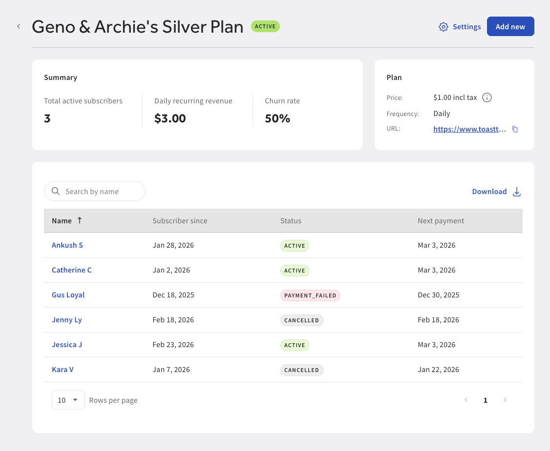This screenshot has width=550, height=451.
Task: Open the Rows per page dropdown
Action: (68, 400)
